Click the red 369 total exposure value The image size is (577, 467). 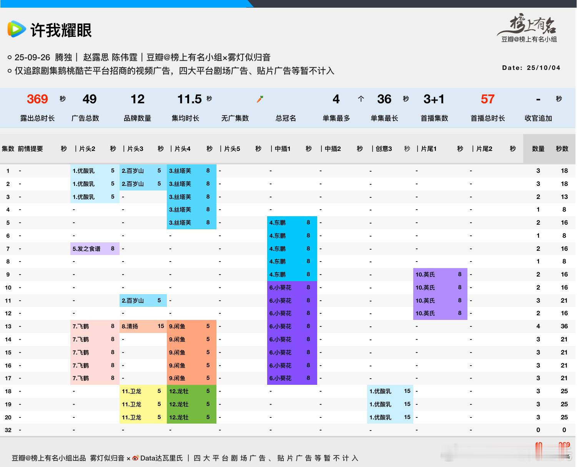point(37,99)
